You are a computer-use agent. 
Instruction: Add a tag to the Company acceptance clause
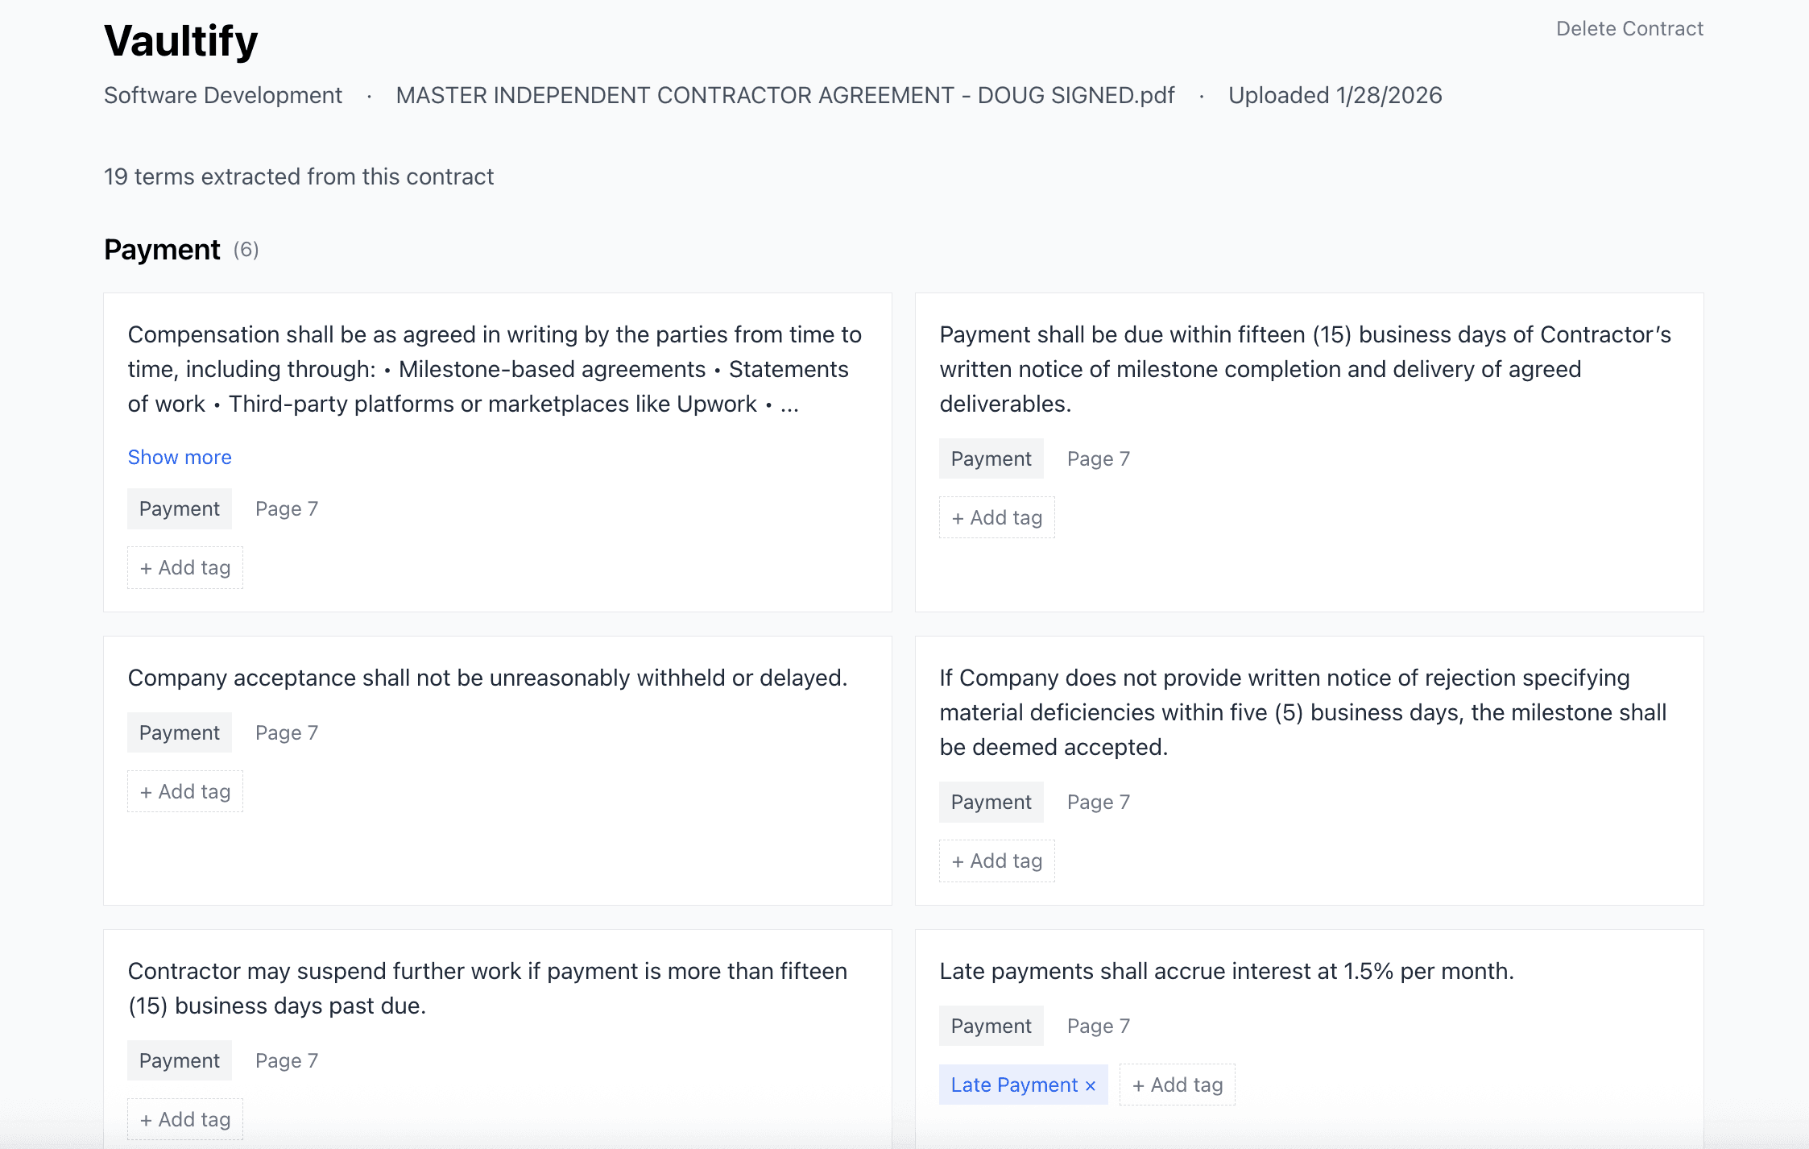point(184,790)
